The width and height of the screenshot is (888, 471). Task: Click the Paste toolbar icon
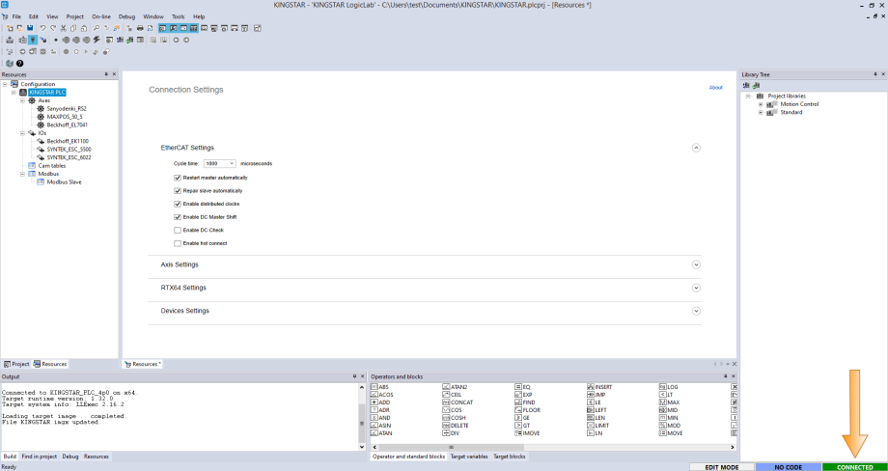pyautogui.click(x=83, y=28)
